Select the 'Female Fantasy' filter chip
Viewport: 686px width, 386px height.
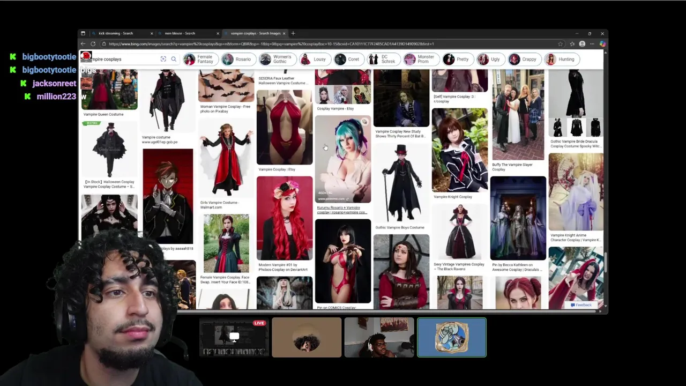coord(200,59)
